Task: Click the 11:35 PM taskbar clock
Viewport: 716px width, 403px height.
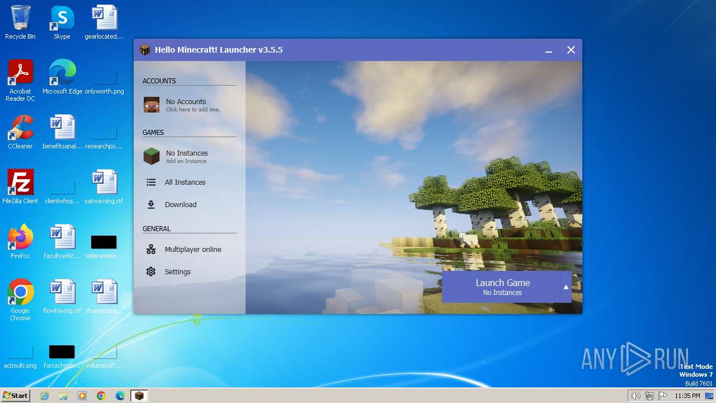Action: pos(687,396)
